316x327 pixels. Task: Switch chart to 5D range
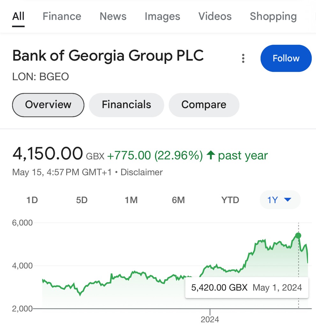point(82,200)
